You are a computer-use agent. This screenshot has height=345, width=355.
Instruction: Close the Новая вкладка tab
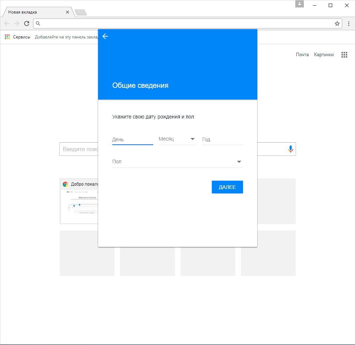coord(68,12)
